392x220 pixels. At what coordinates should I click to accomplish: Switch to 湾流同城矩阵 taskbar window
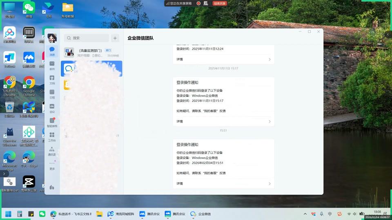[x=121, y=214]
